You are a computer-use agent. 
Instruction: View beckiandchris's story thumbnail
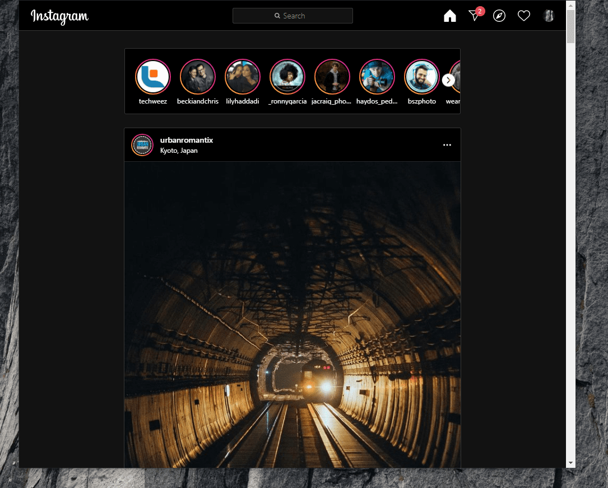click(x=197, y=77)
